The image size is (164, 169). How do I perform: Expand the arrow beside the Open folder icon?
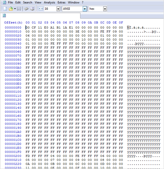pos(15,9)
